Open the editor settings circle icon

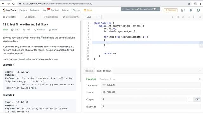[x=194, y=17]
